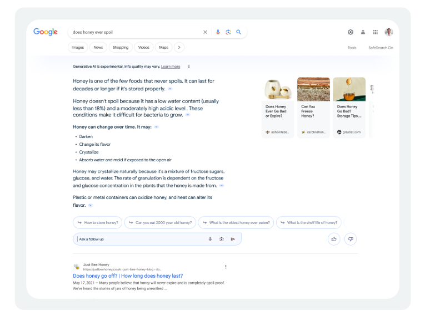This screenshot has width=425, height=316.
Task: Clear the search query with X
Action: [x=205, y=32]
